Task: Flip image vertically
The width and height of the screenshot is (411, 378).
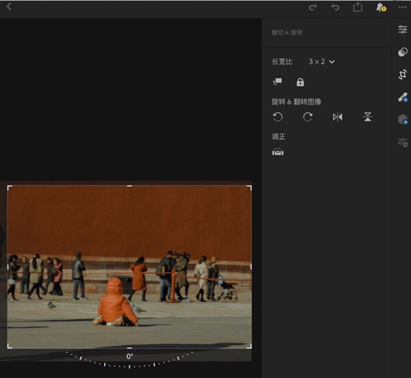Action: coord(368,117)
